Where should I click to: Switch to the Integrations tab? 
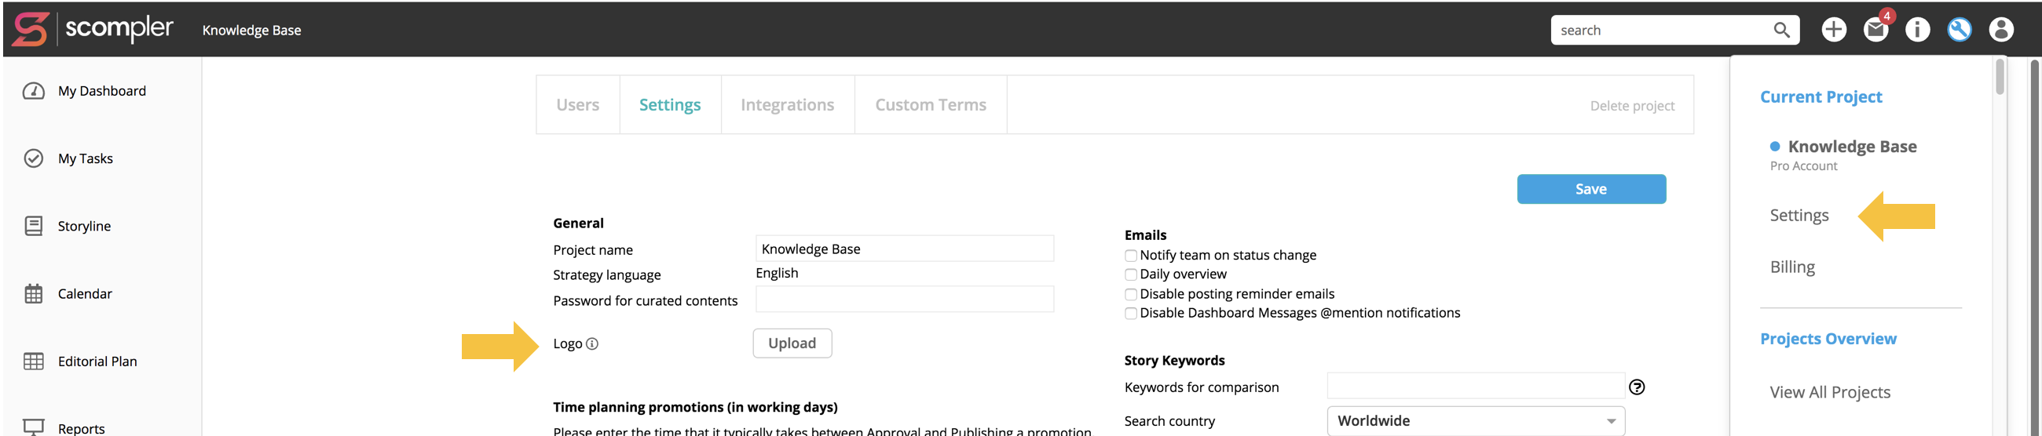click(786, 105)
